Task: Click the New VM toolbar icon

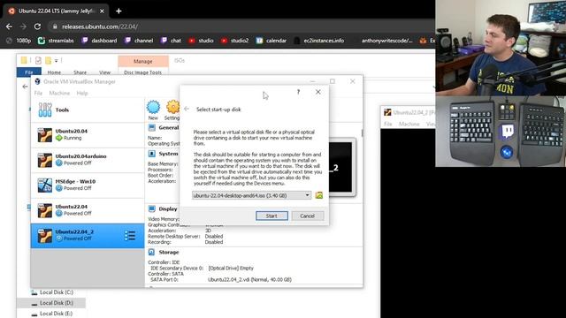Action: 153,110
